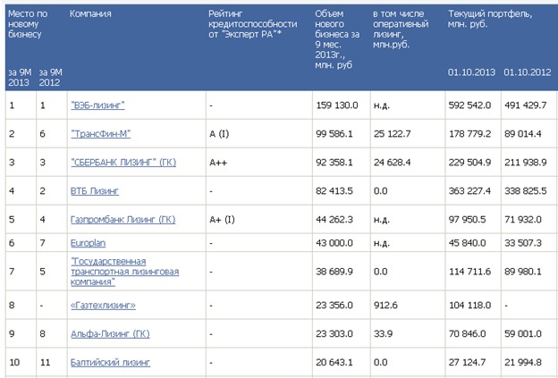558x378 pixels.
Task: Open the "ВЭБ-лизинг" company link
Action: tap(97, 105)
